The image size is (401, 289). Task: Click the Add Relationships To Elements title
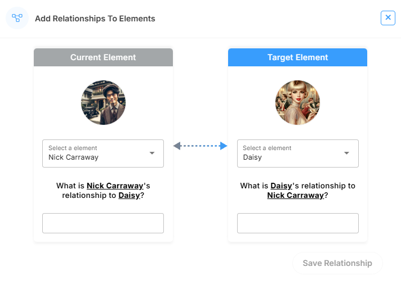pyautogui.click(x=95, y=19)
